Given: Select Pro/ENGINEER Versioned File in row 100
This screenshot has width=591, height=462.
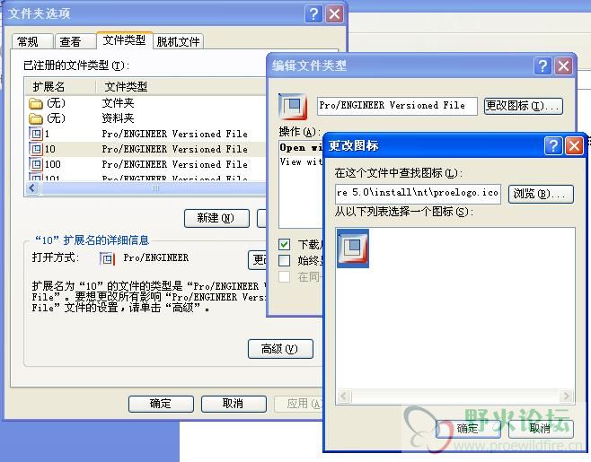Looking at the screenshot, I should pyautogui.click(x=175, y=164).
